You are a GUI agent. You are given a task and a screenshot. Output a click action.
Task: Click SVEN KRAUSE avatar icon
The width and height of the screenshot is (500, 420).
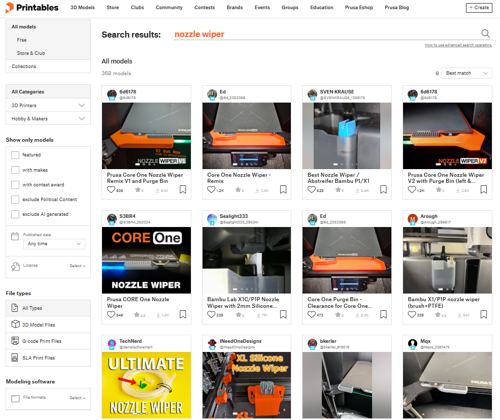point(312,94)
